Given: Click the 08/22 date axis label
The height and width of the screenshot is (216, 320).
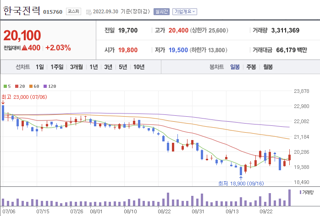Looking at the screenshot, I should pyautogui.click(x=164, y=211).
